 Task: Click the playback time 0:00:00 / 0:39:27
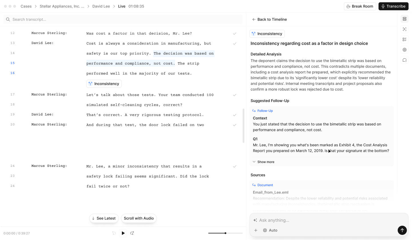click(x=17, y=233)
